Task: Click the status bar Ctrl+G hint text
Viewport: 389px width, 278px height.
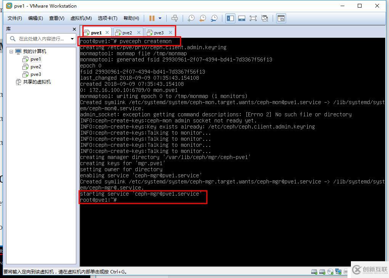Action: [66, 272]
